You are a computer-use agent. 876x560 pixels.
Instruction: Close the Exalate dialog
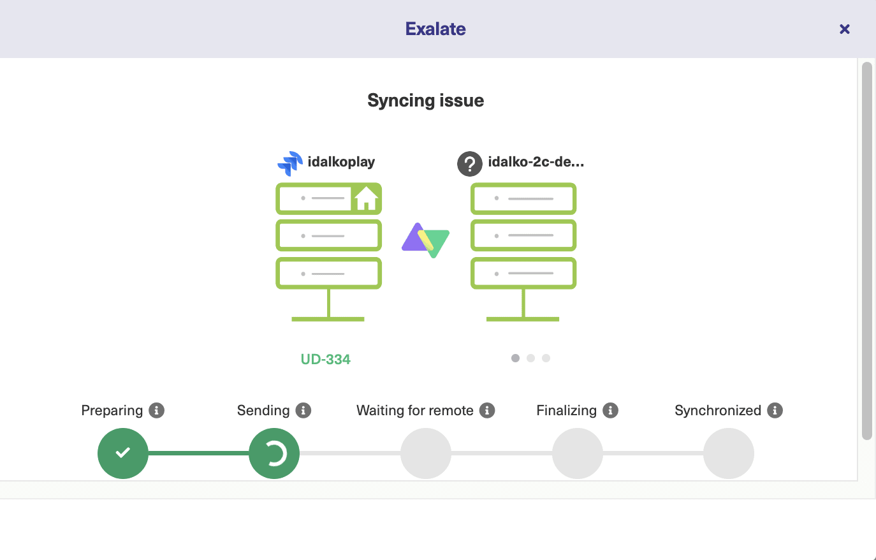click(845, 29)
